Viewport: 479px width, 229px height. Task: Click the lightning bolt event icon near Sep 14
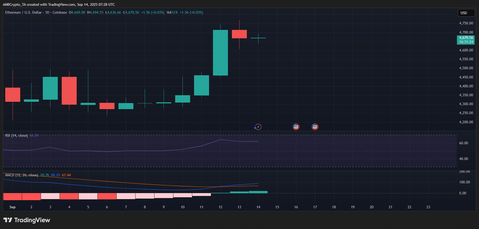point(258,127)
